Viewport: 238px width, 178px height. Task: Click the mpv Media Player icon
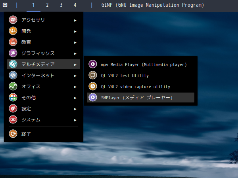click(93, 64)
